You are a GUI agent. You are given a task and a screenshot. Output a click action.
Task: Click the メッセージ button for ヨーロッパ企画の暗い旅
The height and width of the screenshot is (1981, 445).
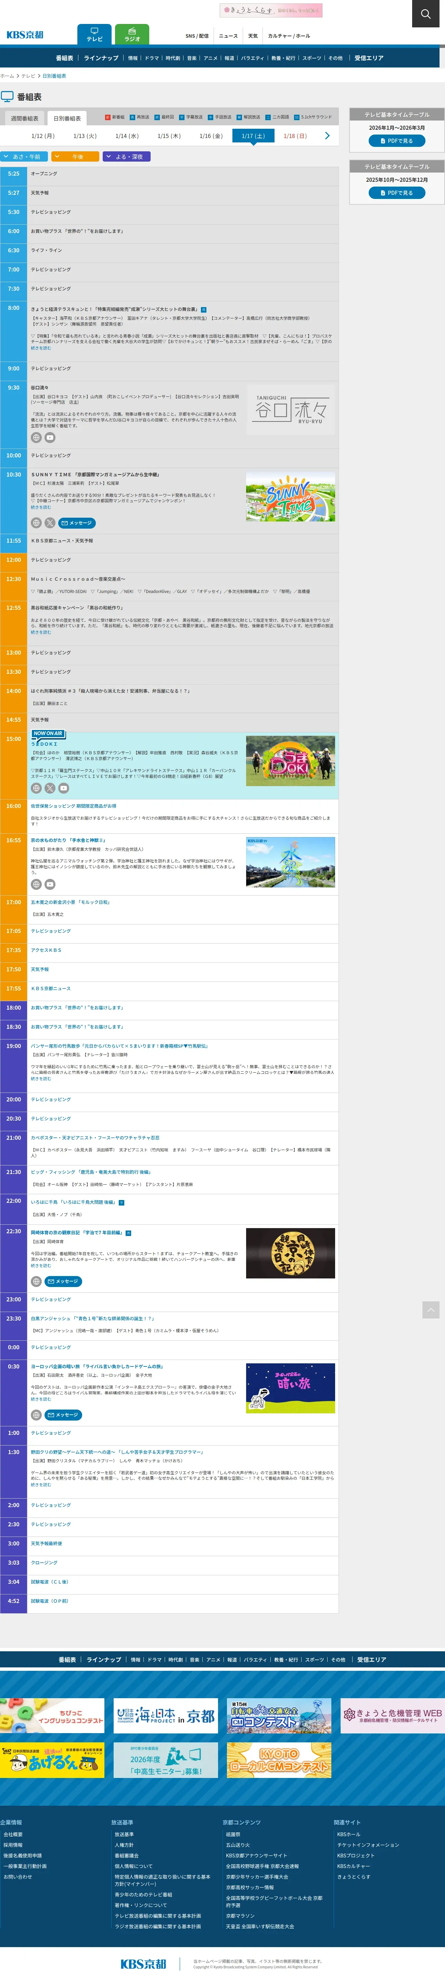[x=64, y=1415]
